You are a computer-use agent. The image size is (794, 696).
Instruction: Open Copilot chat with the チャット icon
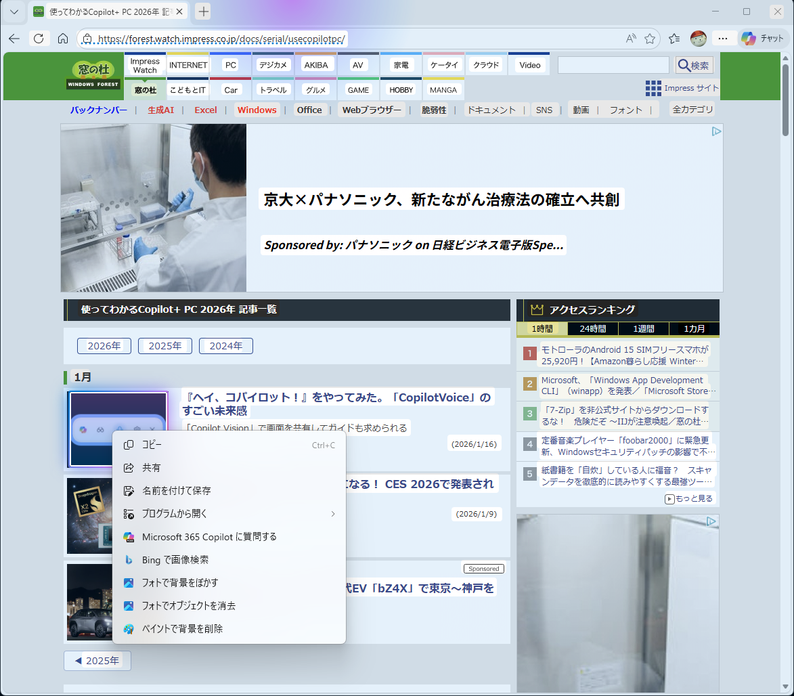pos(762,39)
